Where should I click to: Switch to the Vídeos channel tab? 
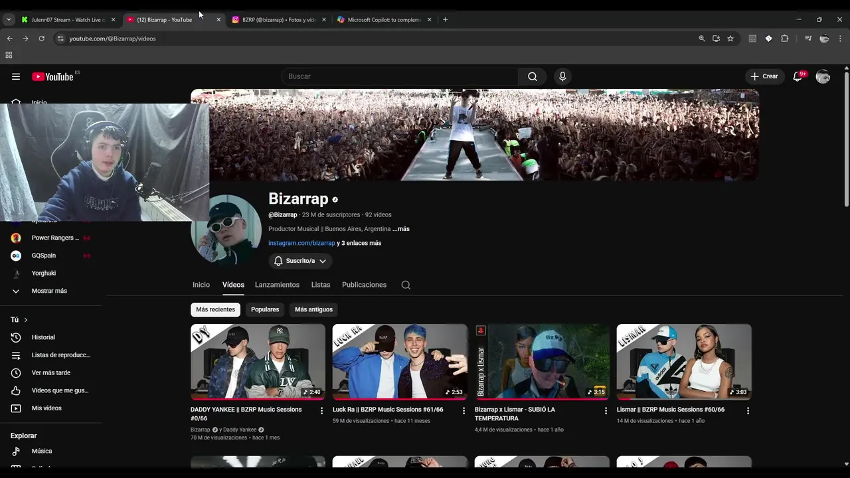233,285
